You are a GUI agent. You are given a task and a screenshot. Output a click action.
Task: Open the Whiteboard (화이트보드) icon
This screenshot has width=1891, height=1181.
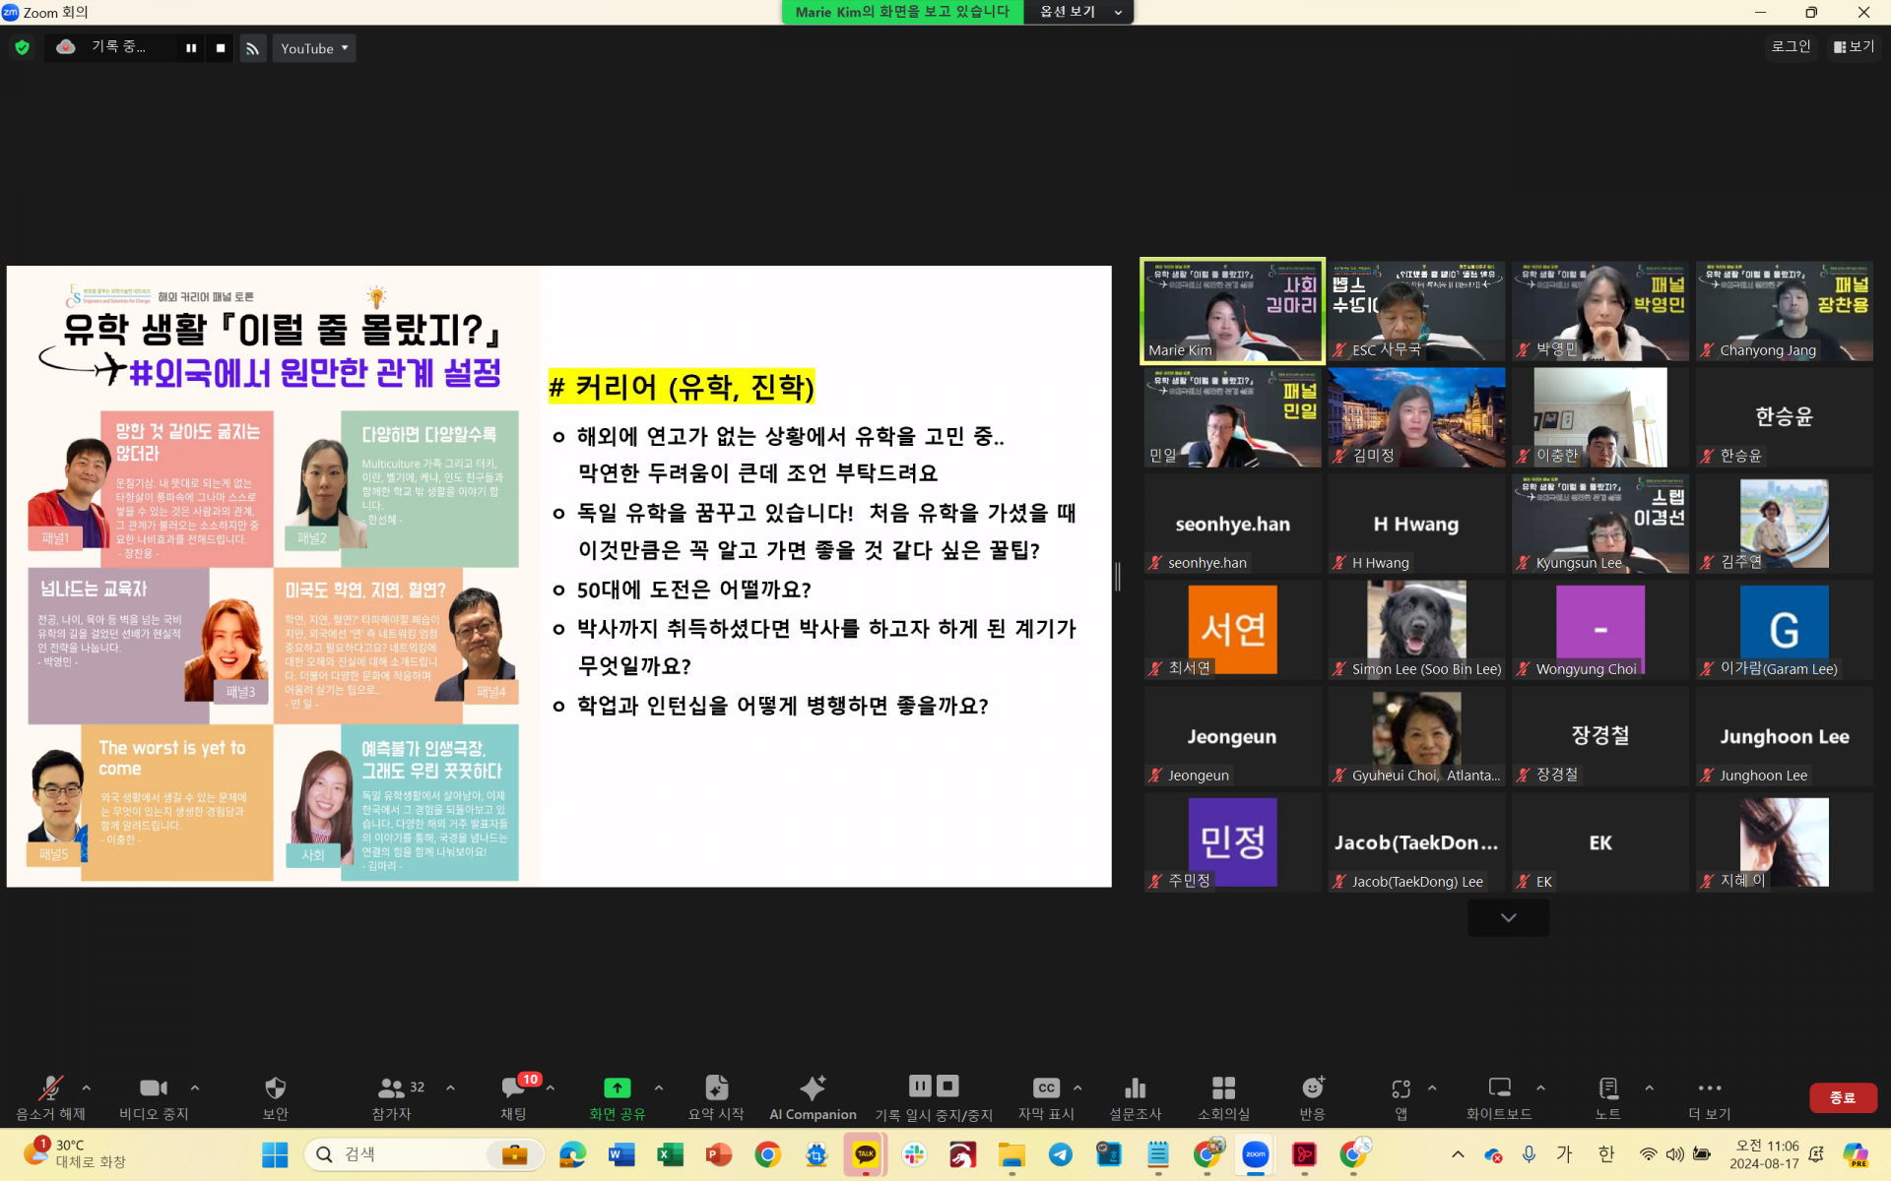1499,1088
